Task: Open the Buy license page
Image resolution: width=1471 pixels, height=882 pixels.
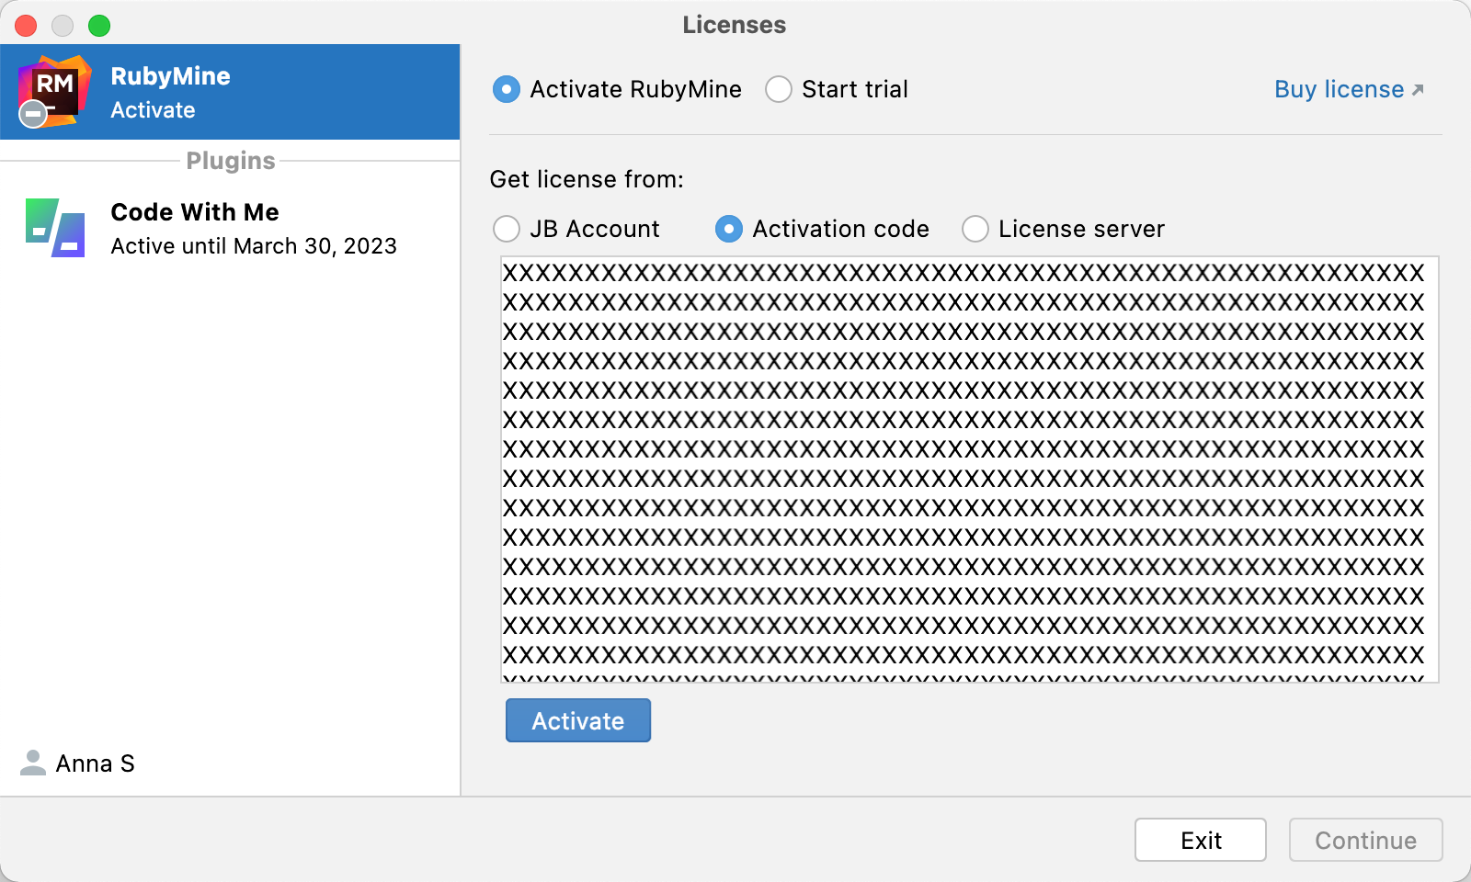Action: click(x=1338, y=89)
